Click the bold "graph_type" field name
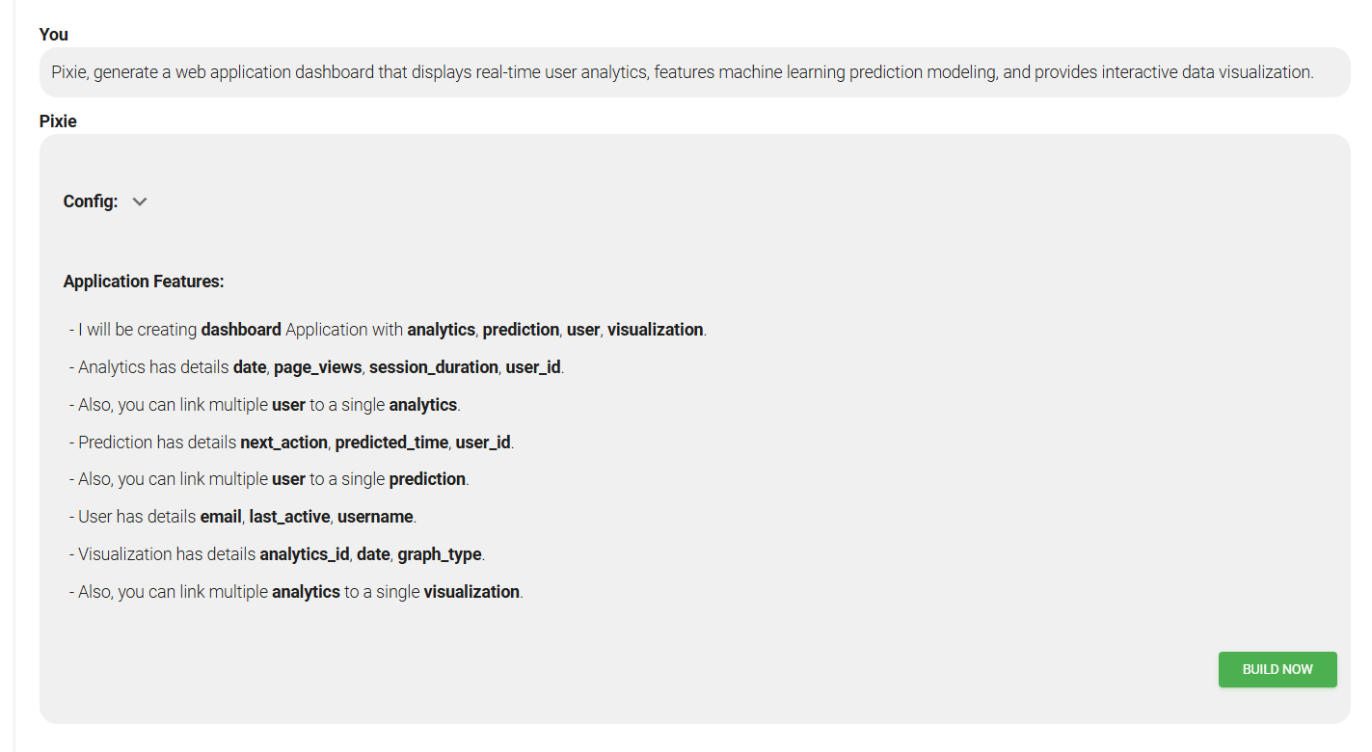The height and width of the screenshot is (752, 1372). click(440, 554)
